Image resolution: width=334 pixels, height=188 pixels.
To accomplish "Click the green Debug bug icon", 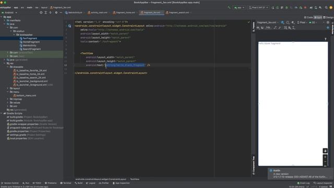I will coord(287,7).
